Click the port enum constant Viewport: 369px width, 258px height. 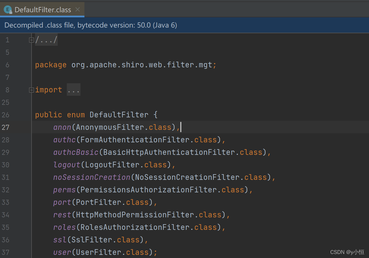tap(62, 202)
